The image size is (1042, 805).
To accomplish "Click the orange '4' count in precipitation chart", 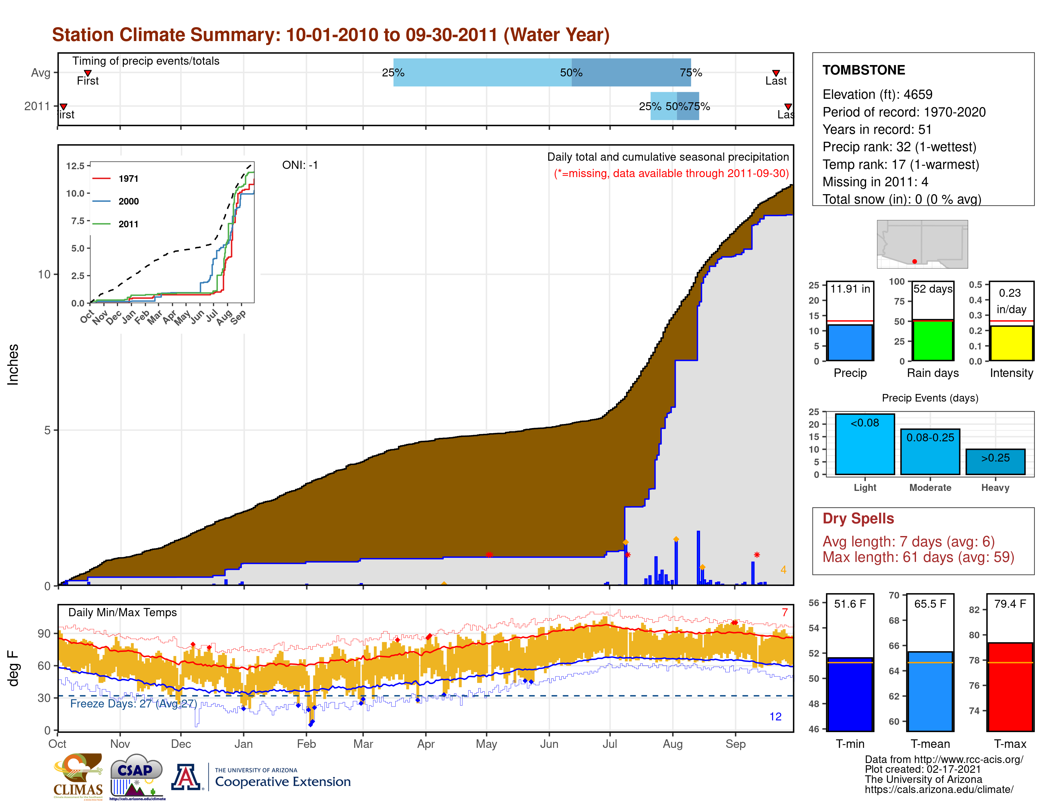I will point(783,570).
